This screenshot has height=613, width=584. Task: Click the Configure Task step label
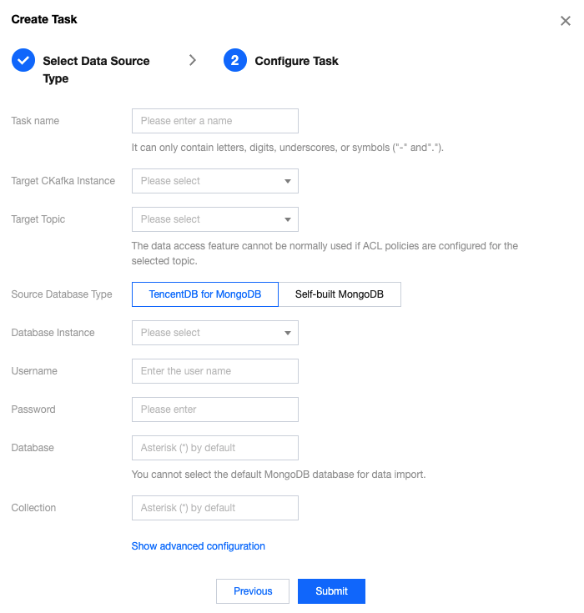[296, 61]
